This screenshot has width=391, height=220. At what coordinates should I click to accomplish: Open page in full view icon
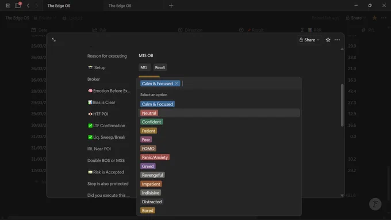pyautogui.click(x=53, y=40)
